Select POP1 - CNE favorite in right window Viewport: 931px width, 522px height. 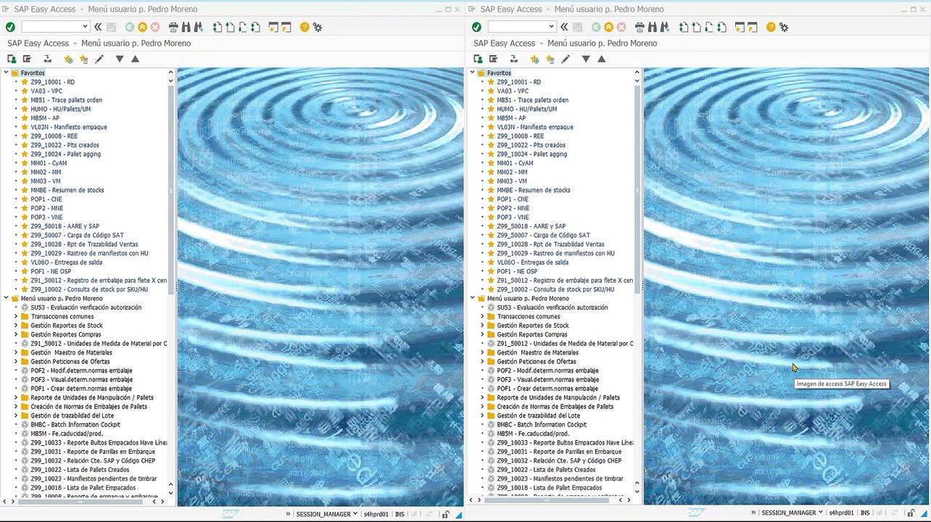coord(513,199)
